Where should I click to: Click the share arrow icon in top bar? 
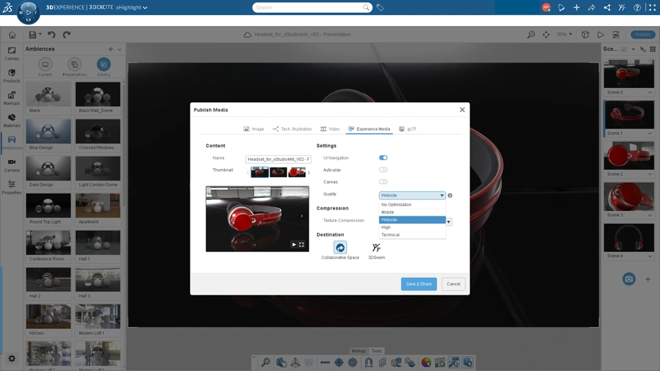[x=591, y=8]
